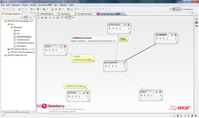This screenshot has width=199, height=118.
Task: Minimize the Package Explorer view
Action: tap(31, 13)
